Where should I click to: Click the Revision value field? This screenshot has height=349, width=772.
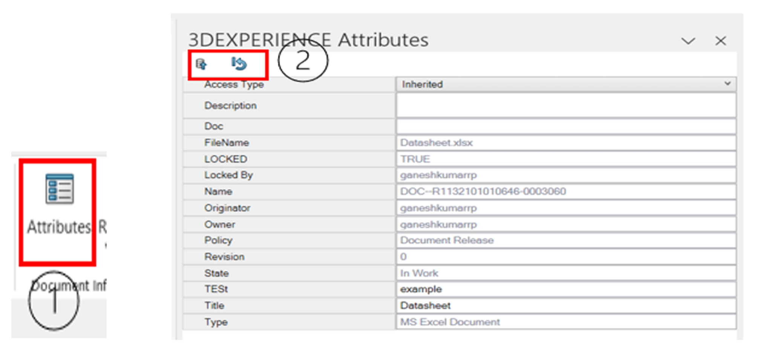(566, 257)
